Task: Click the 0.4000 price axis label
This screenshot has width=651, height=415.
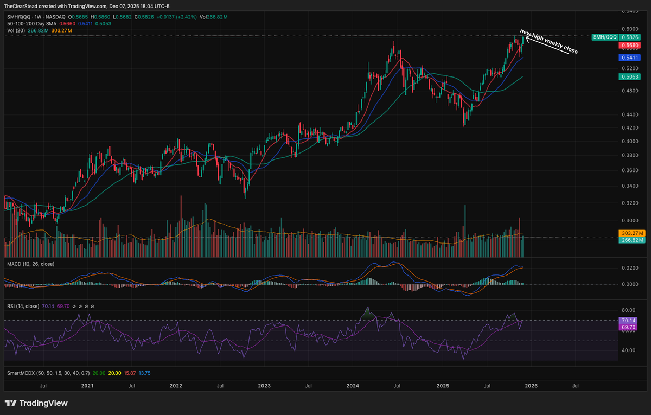Action: coord(630,141)
